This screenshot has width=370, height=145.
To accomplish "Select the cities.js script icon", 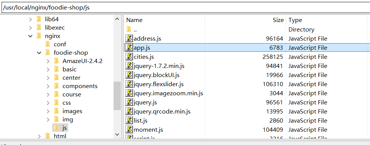I will coord(129,57).
